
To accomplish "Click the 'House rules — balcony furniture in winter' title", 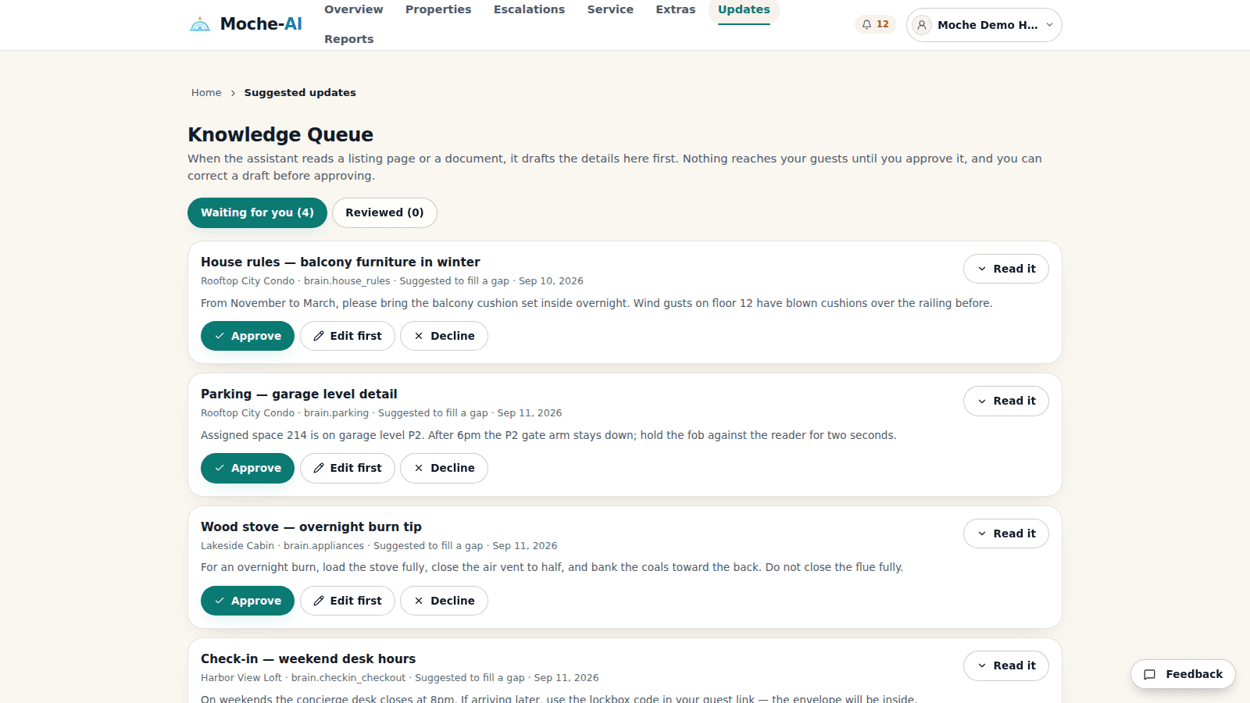I will click(x=340, y=262).
